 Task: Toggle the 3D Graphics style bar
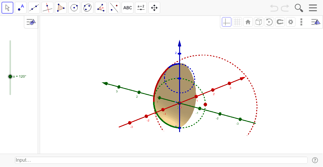point(316,22)
